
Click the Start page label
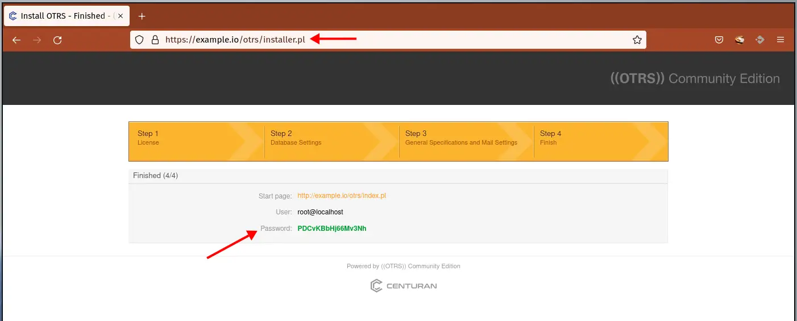[275, 196]
